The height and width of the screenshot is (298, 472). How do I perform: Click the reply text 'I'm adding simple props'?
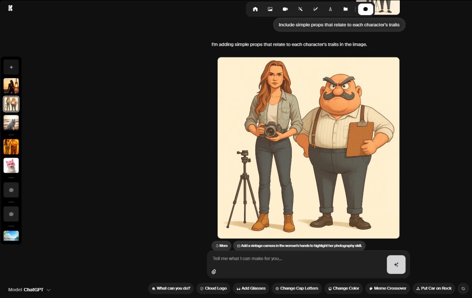pos(289,44)
